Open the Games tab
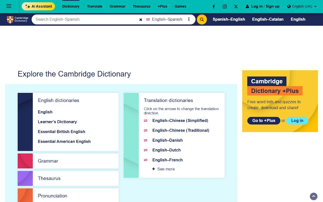The image size is (323, 202). click(x=180, y=6)
